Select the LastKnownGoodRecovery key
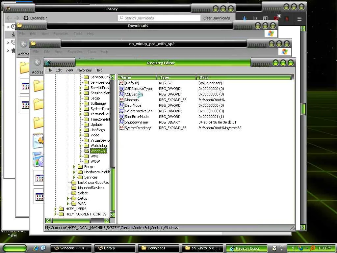337x253 pixels. (93, 183)
